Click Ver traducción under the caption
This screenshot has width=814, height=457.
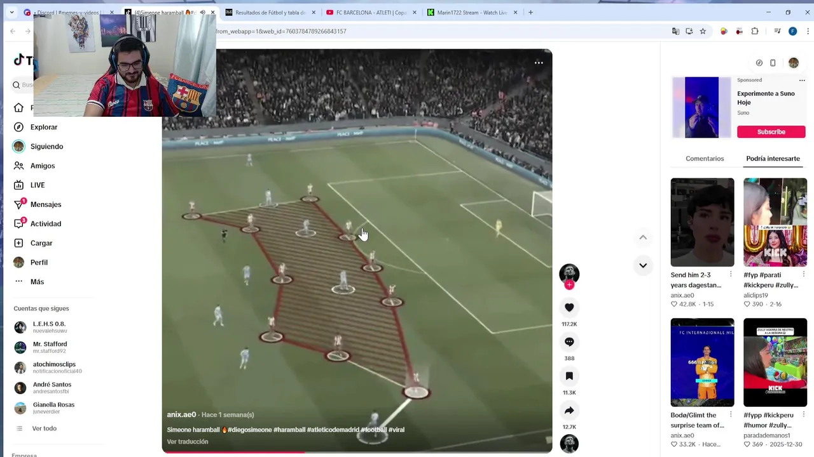click(x=188, y=442)
